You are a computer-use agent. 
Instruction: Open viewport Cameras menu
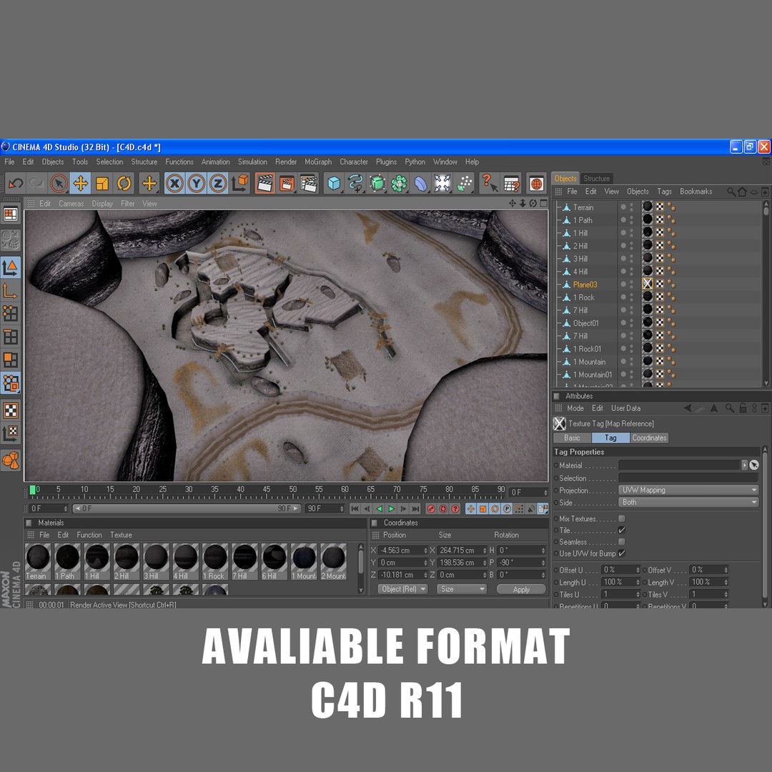(71, 203)
